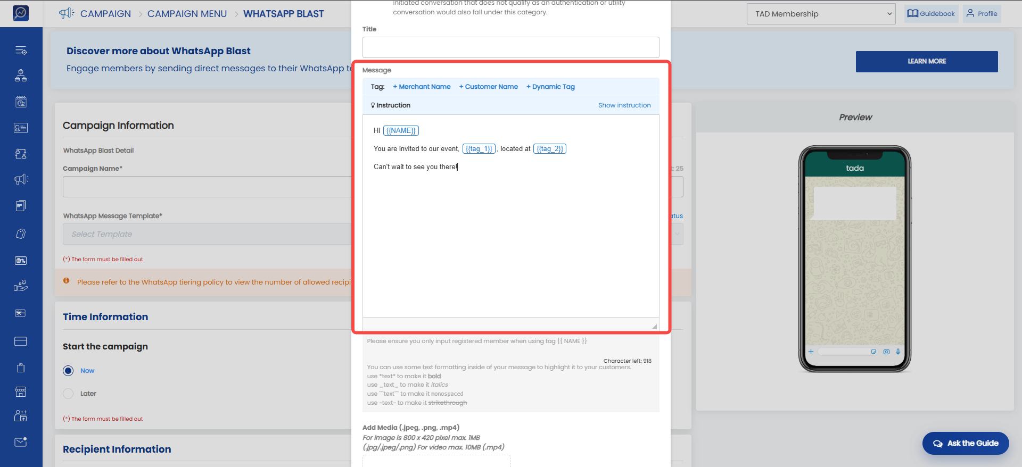Click the orange info icon in the warning banner
The width and height of the screenshot is (1022, 467).
point(67,281)
